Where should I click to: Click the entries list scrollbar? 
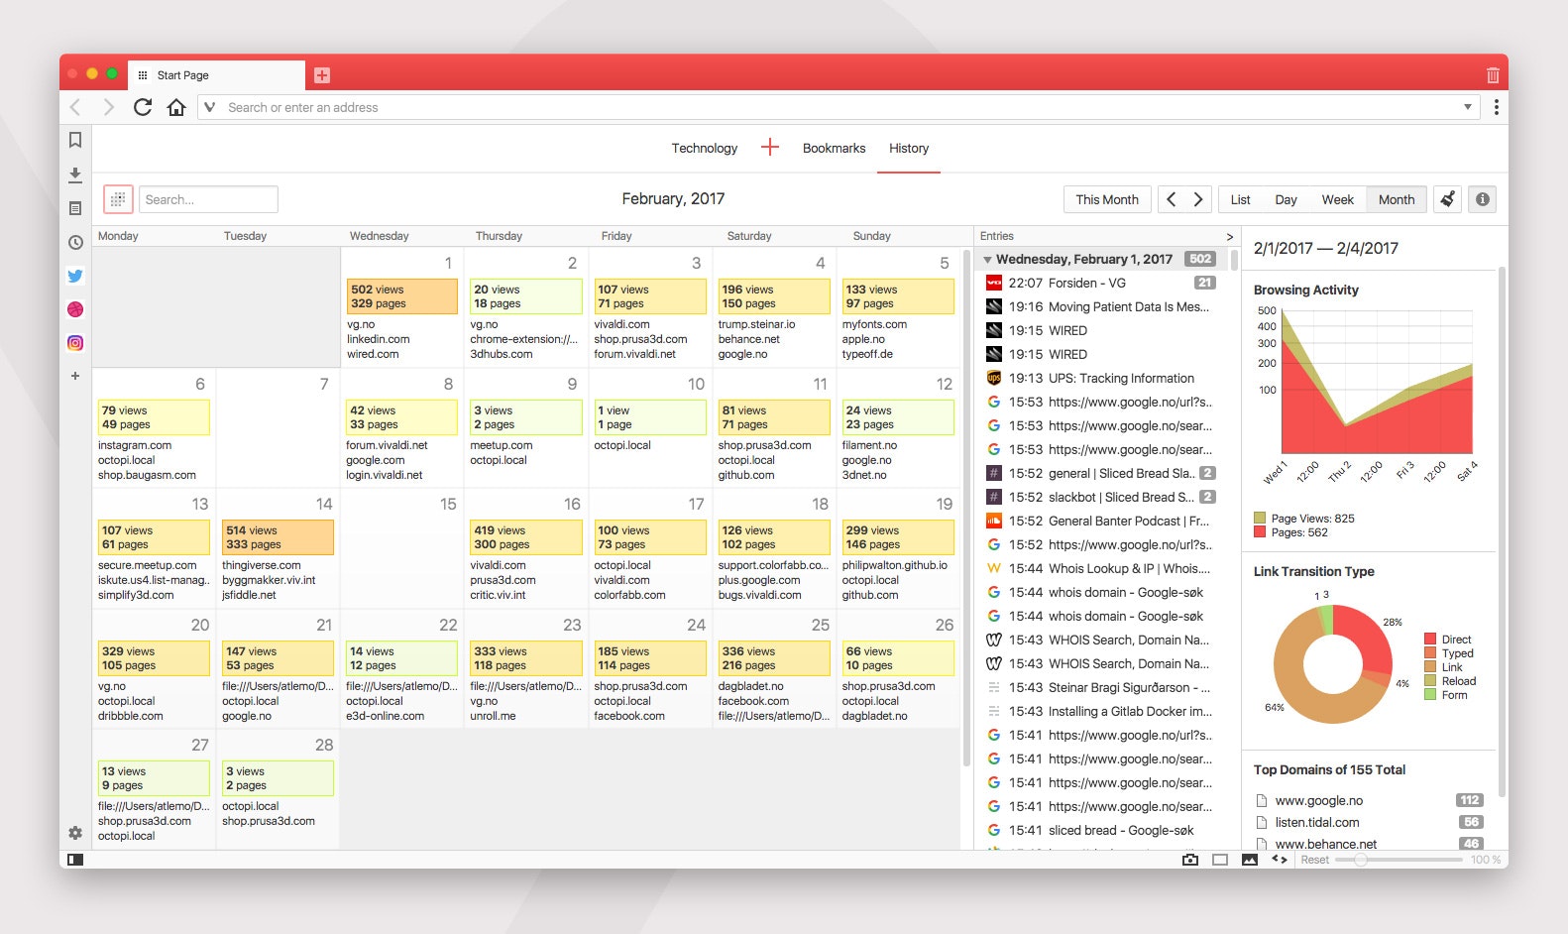[x=1234, y=260]
